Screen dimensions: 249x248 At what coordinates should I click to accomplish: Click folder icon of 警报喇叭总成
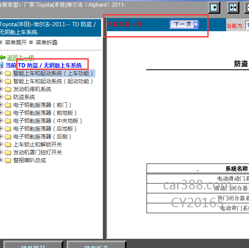click(8, 161)
